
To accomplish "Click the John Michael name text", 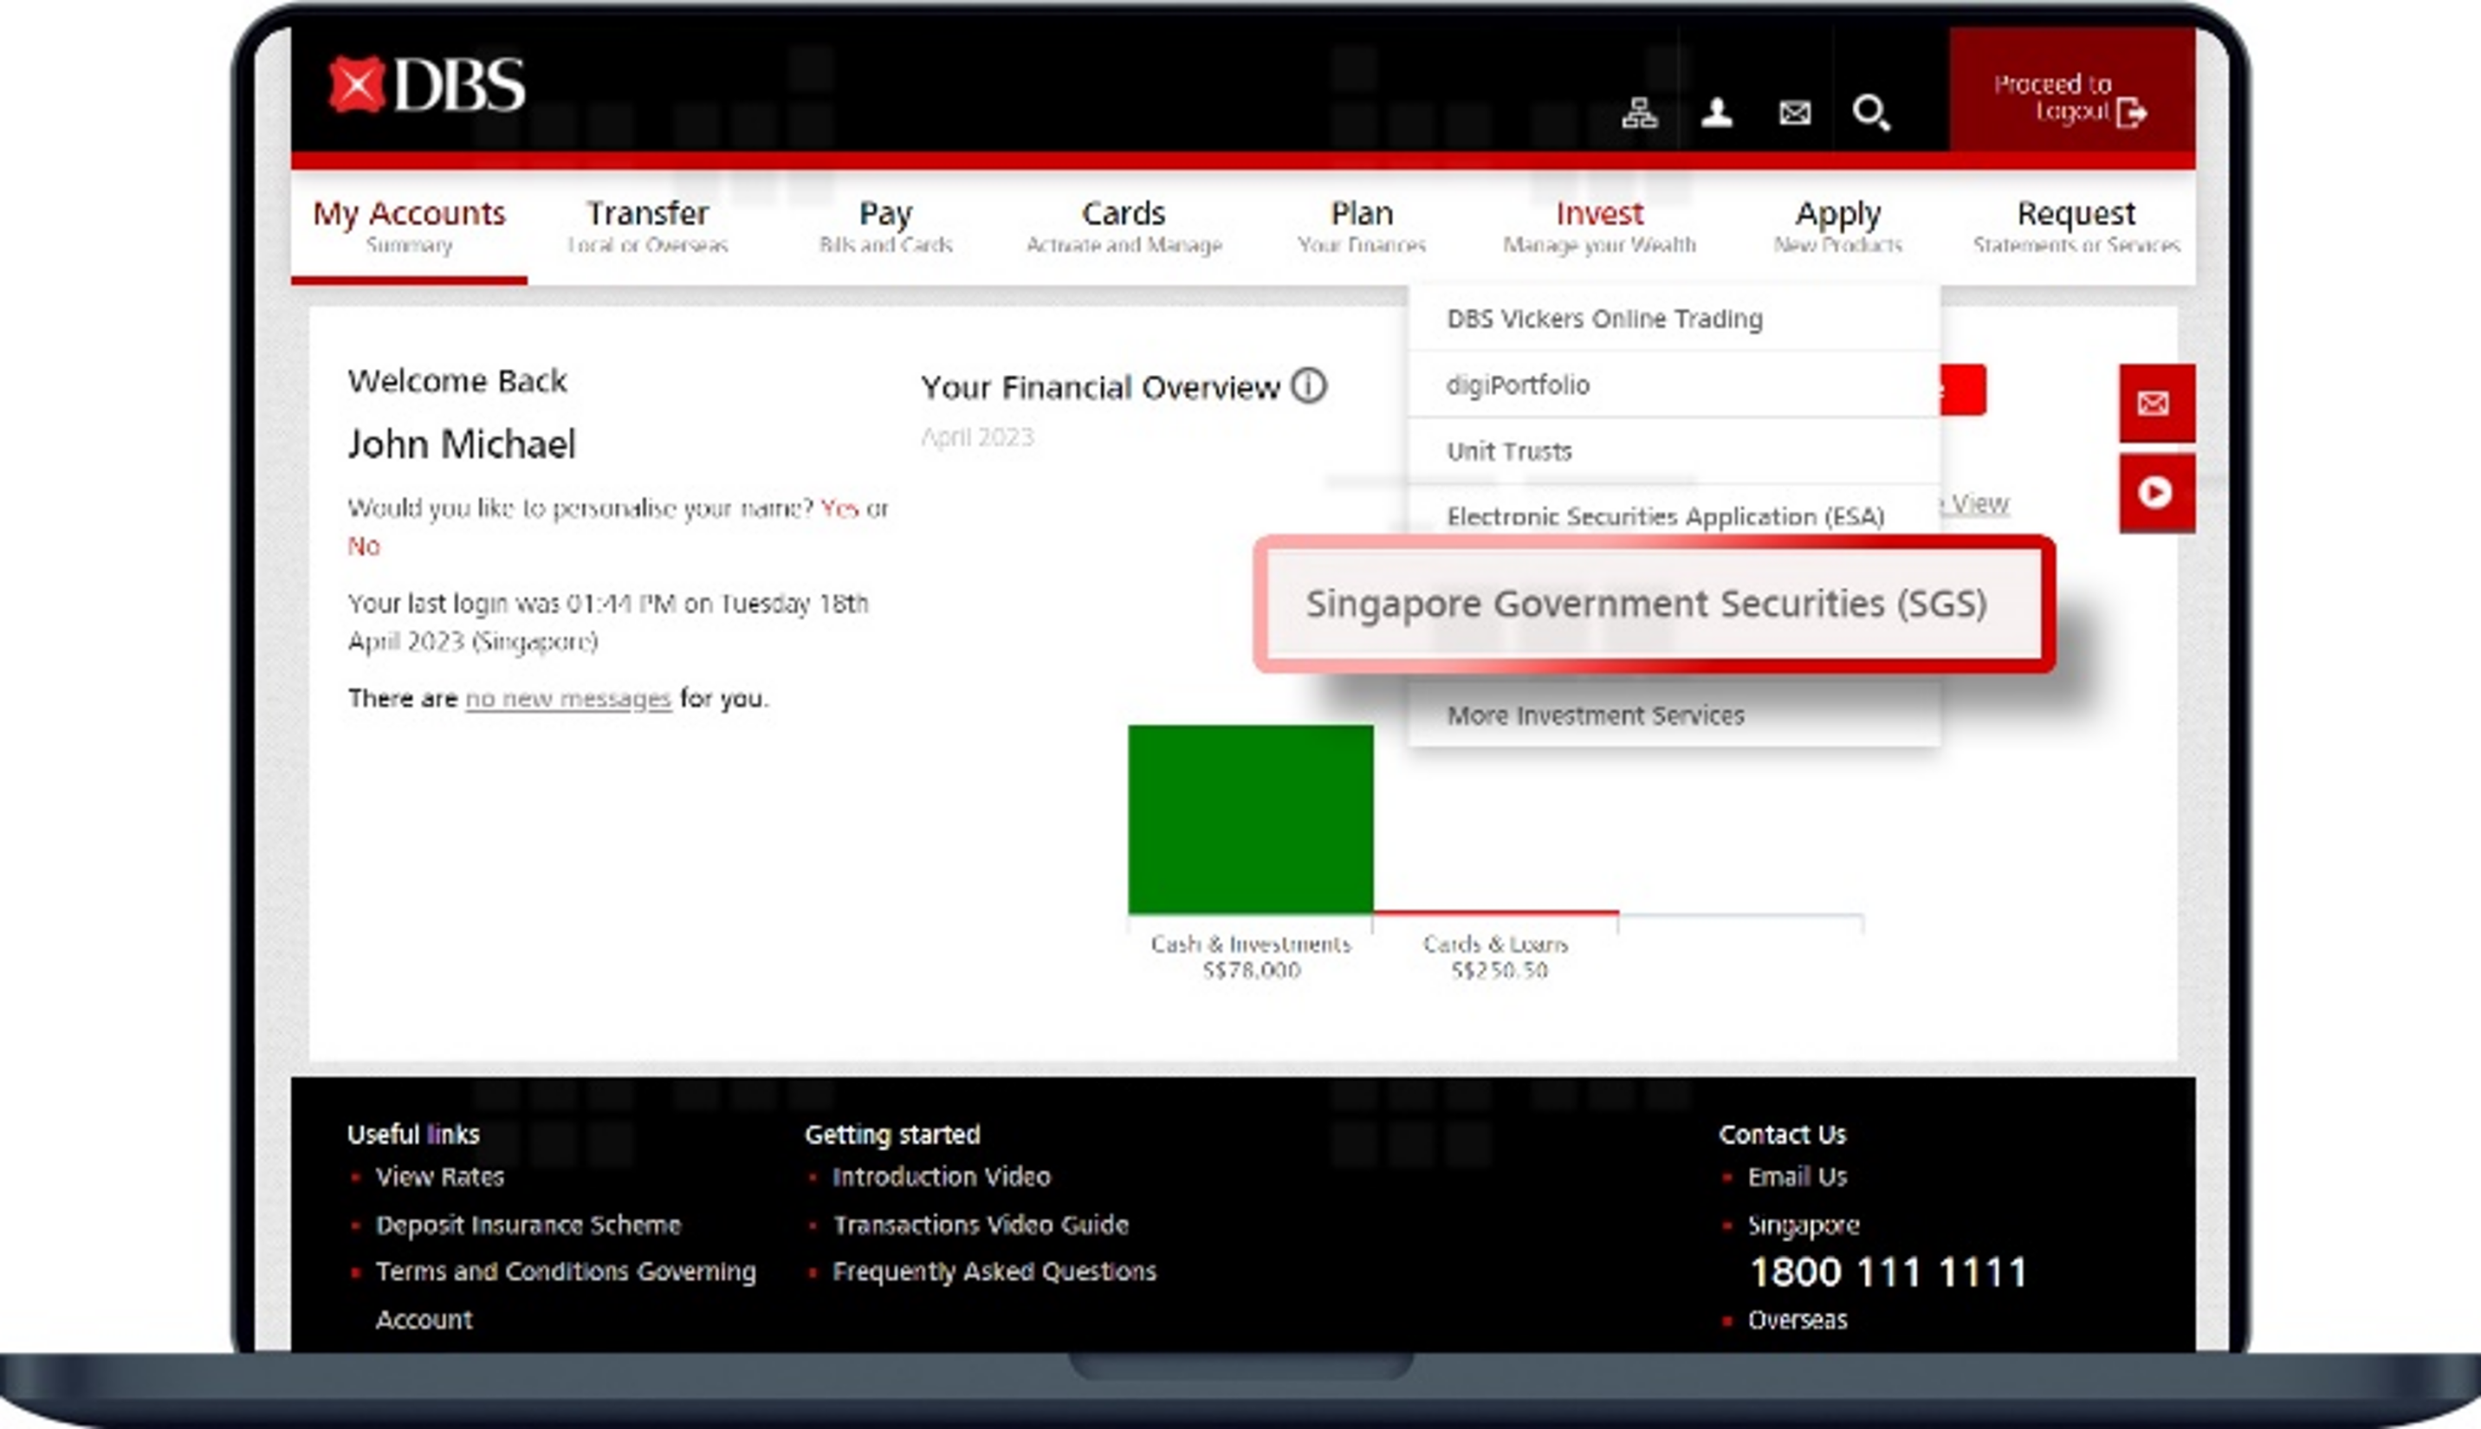I will click(461, 443).
